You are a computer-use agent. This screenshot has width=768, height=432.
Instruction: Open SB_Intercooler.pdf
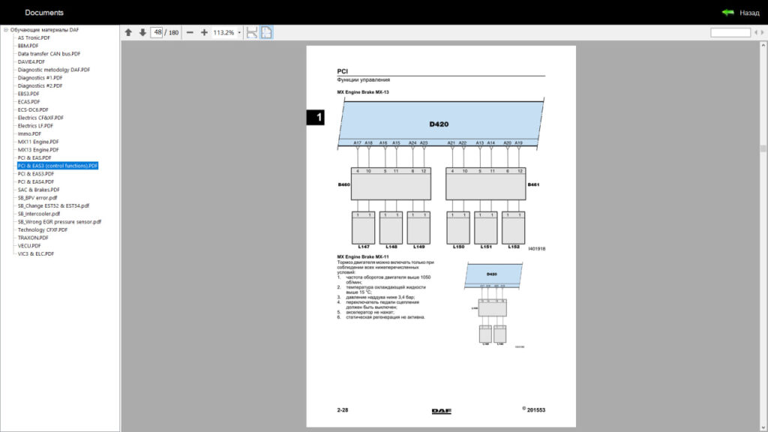39,214
